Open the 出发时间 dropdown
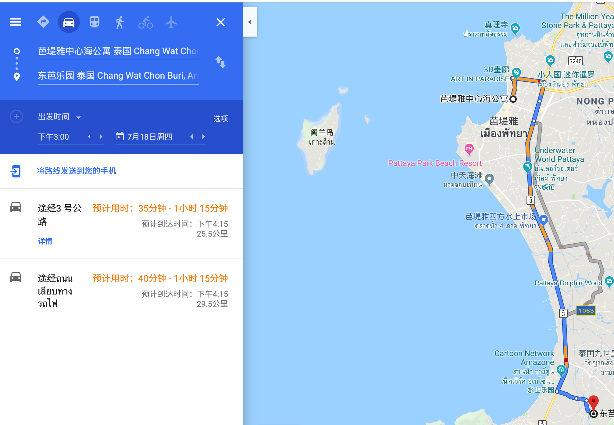Screen dimensions: 614x425 click(59, 117)
